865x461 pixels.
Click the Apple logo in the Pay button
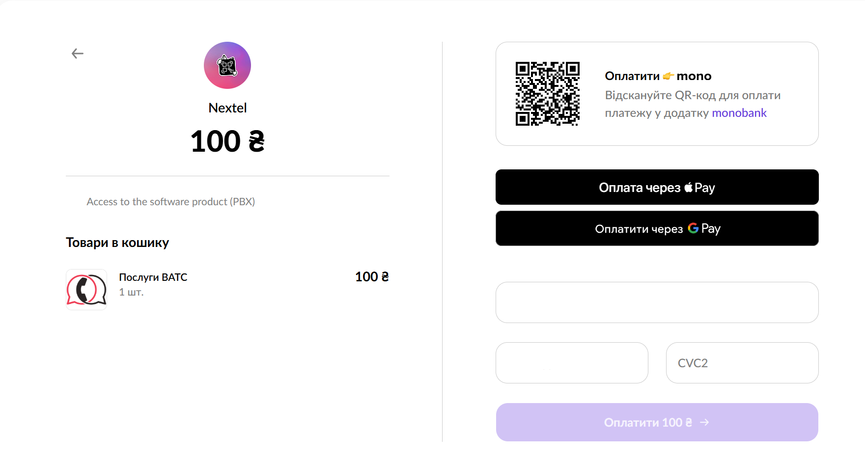click(689, 187)
